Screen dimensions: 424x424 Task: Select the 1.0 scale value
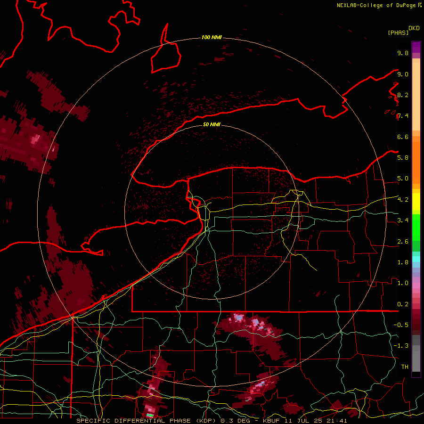click(403, 283)
